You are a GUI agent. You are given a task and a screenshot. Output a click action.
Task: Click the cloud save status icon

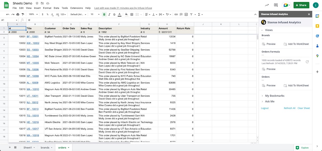[48, 3]
